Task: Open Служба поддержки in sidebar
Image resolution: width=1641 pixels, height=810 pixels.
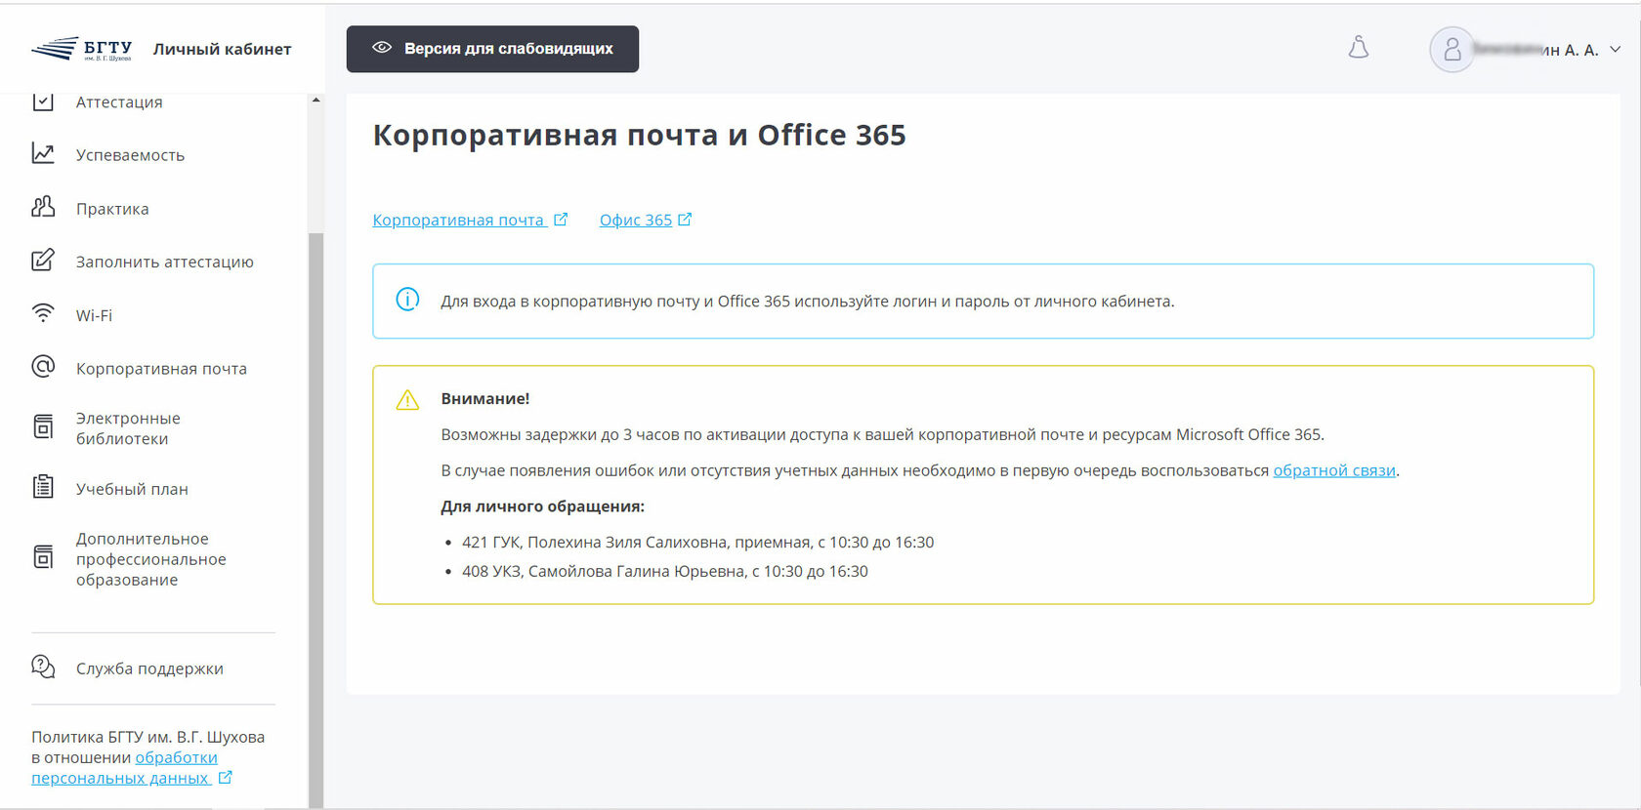Action: pos(149,668)
